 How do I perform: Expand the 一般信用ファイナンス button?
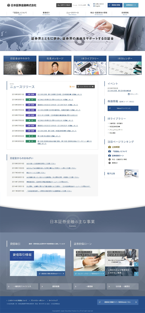[x=22, y=286]
